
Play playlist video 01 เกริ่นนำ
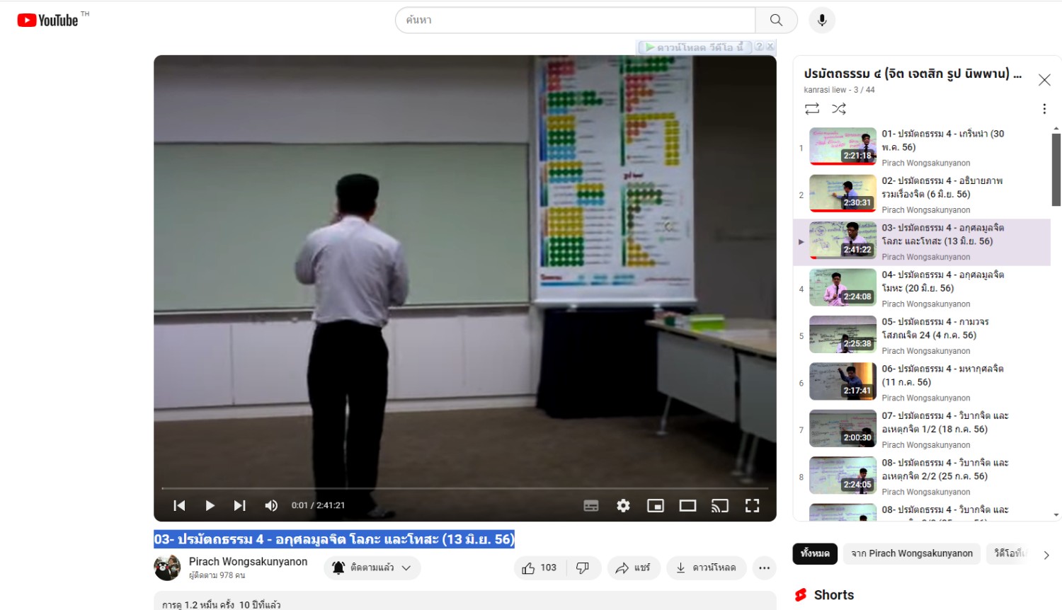tap(922, 148)
